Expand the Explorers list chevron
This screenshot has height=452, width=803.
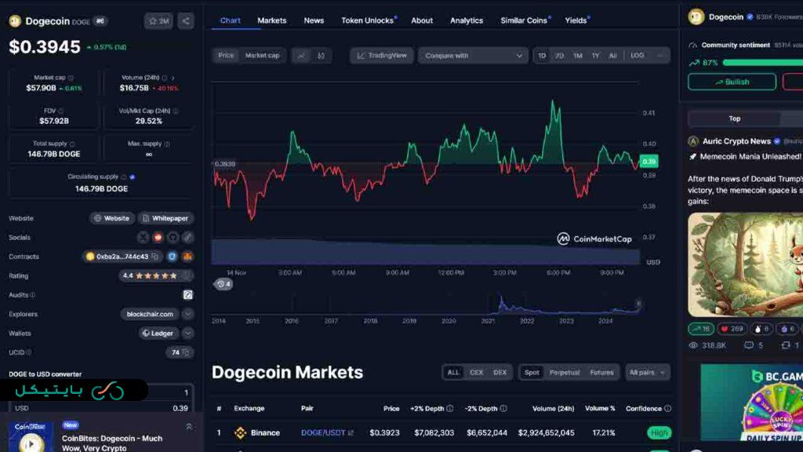pyautogui.click(x=188, y=314)
